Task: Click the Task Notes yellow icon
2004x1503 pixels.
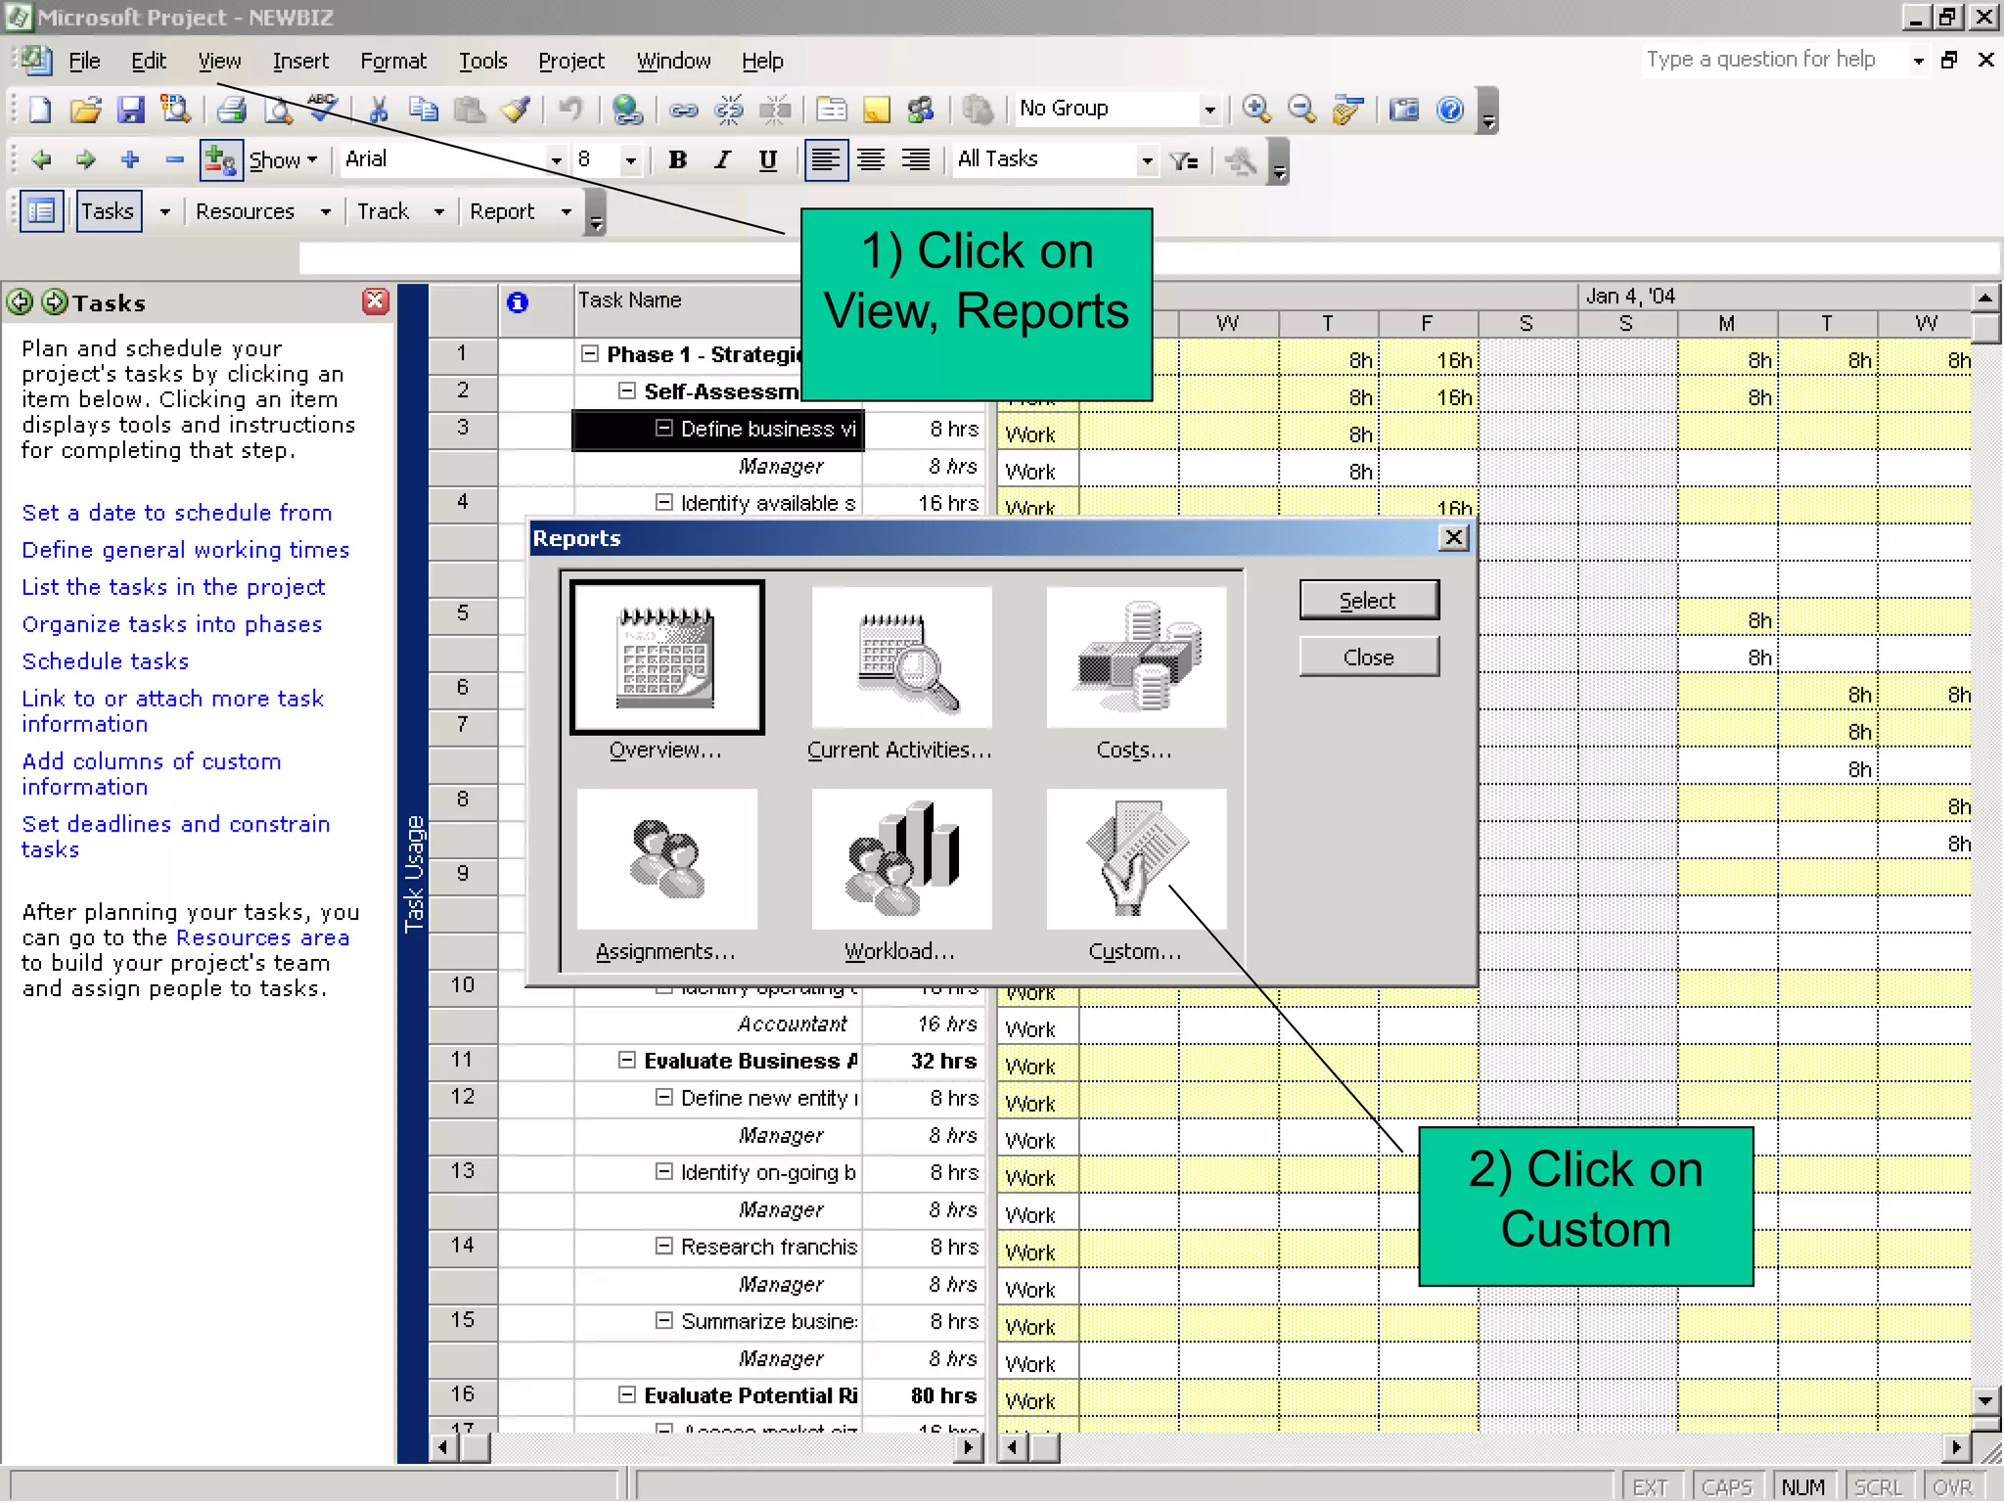Action: coord(877,110)
